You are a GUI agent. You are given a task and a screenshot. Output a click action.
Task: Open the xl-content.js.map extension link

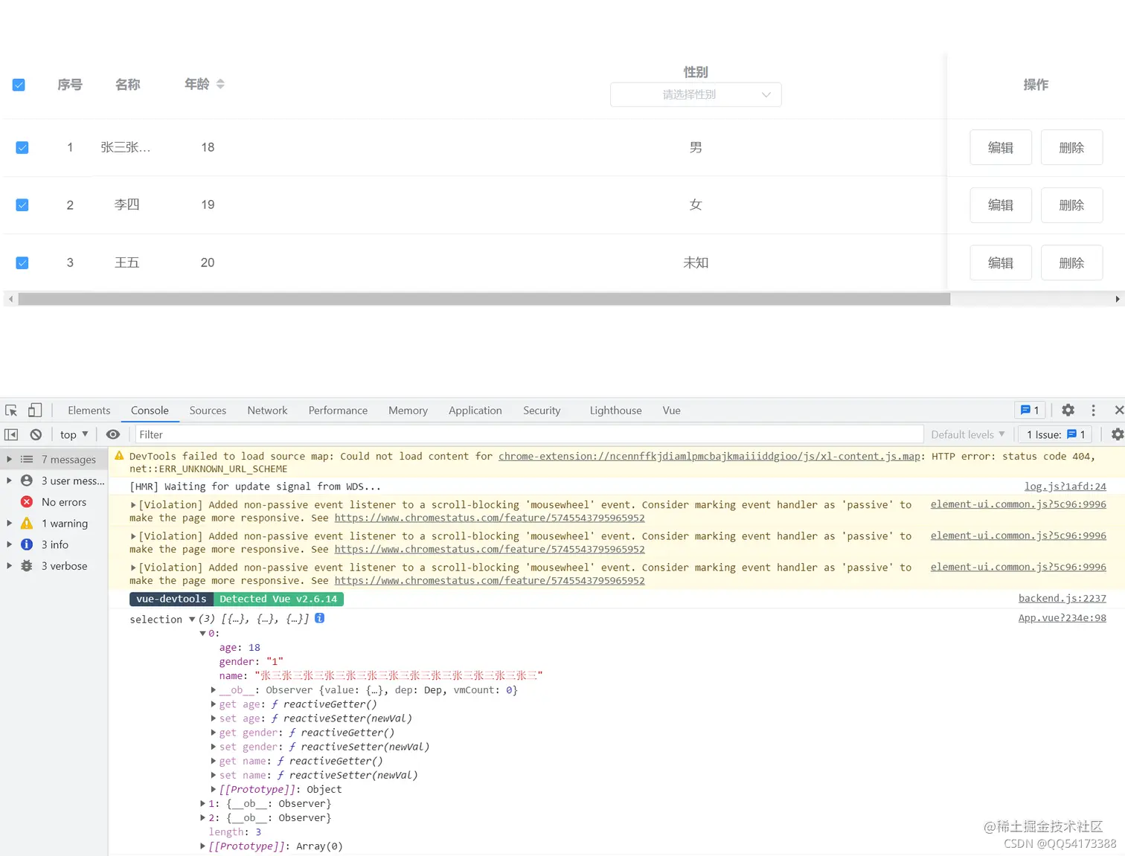pos(710,456)
